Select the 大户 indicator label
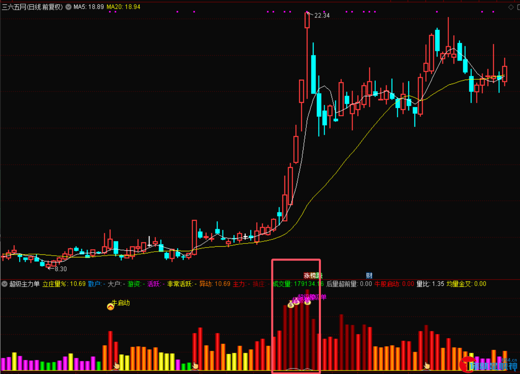This screenshot has height=374, width=520. 116,284
